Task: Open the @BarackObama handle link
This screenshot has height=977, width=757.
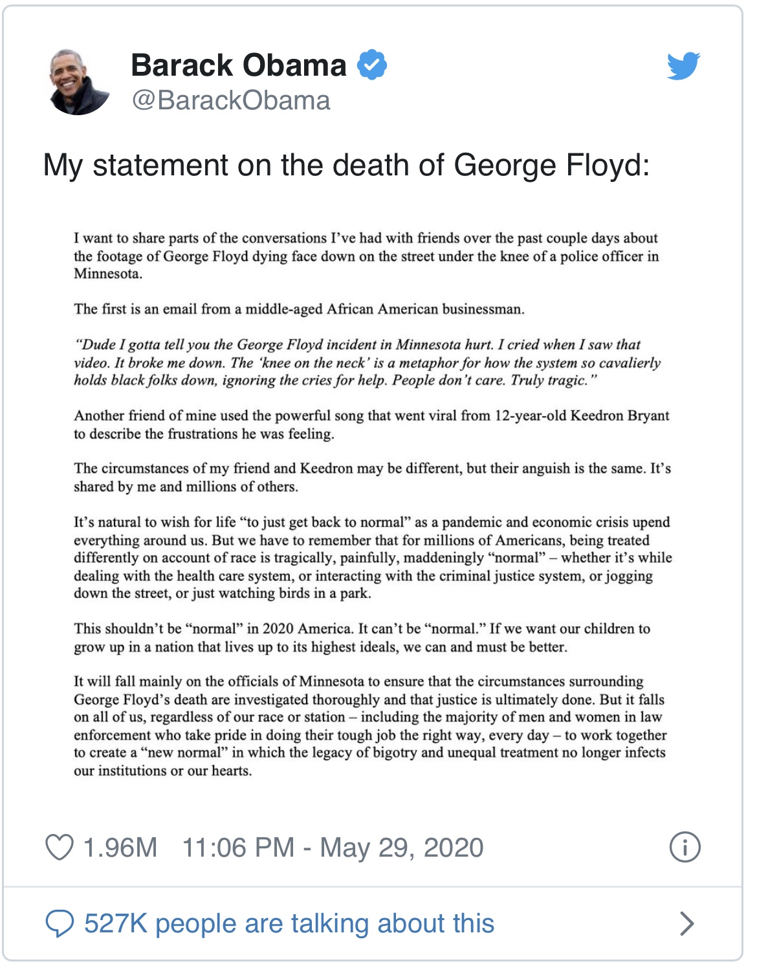Action: pos(231,101)
